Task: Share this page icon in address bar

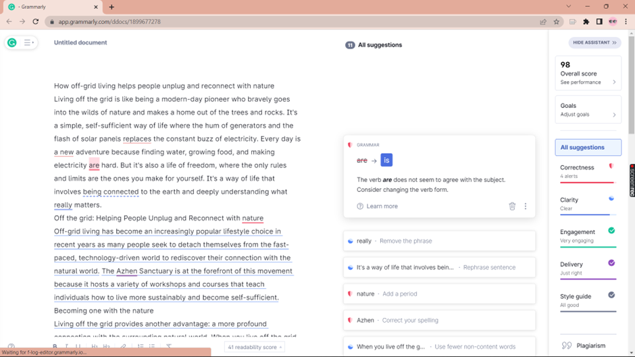Action: (543, 22)
